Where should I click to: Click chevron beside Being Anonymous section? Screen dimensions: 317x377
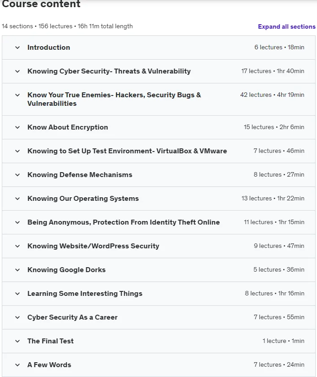17,223
